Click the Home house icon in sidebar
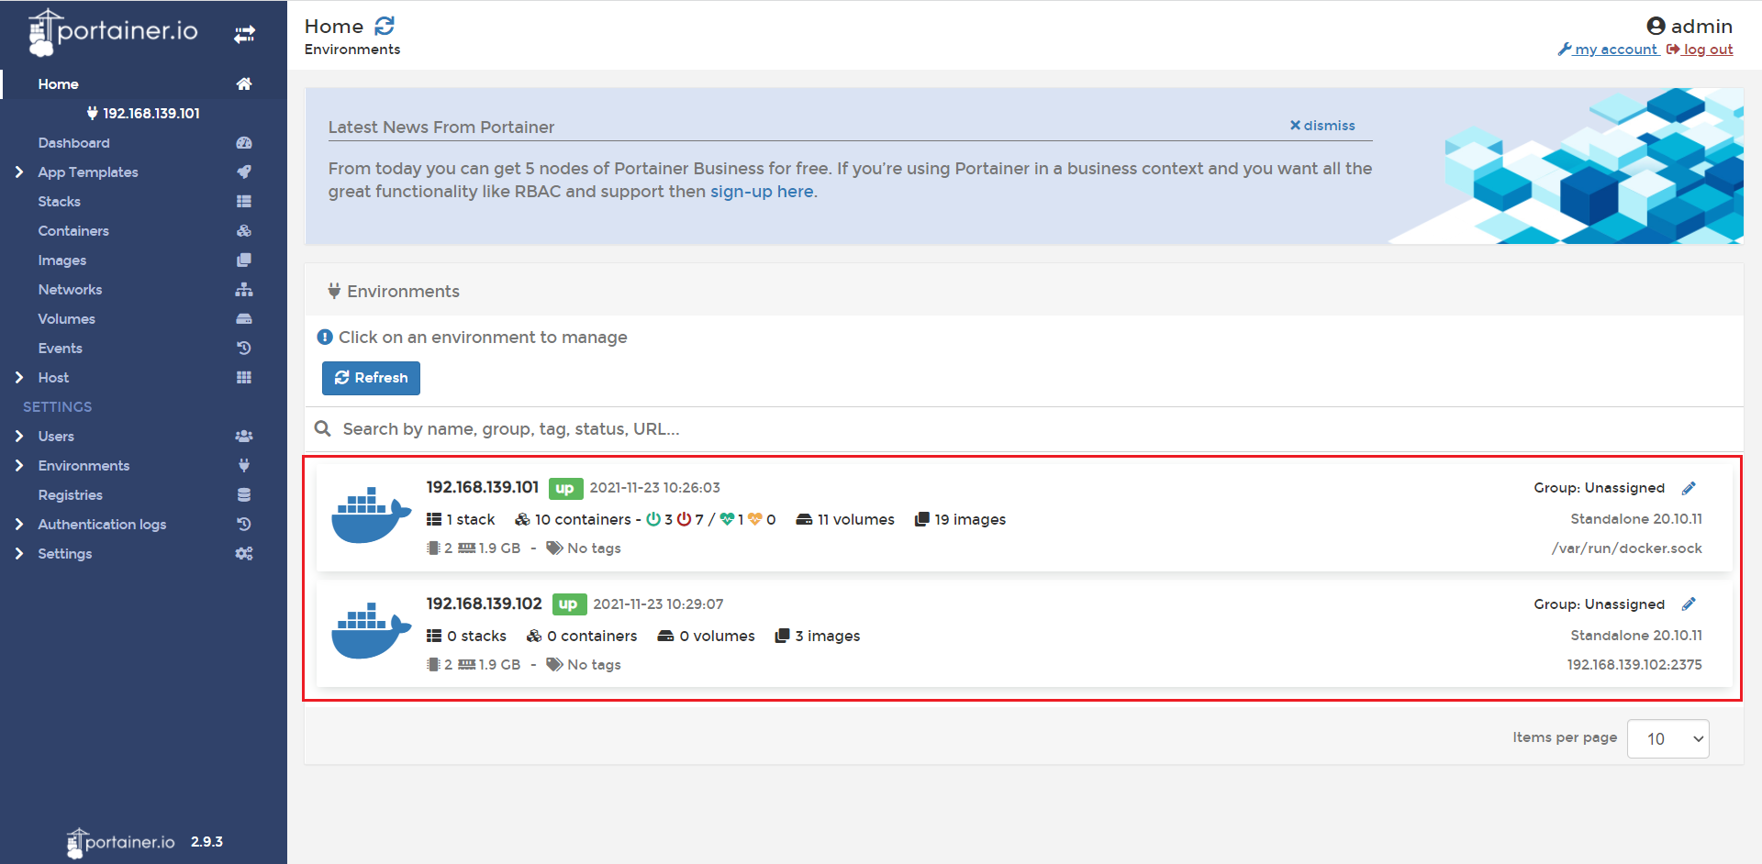 (244, 84)
